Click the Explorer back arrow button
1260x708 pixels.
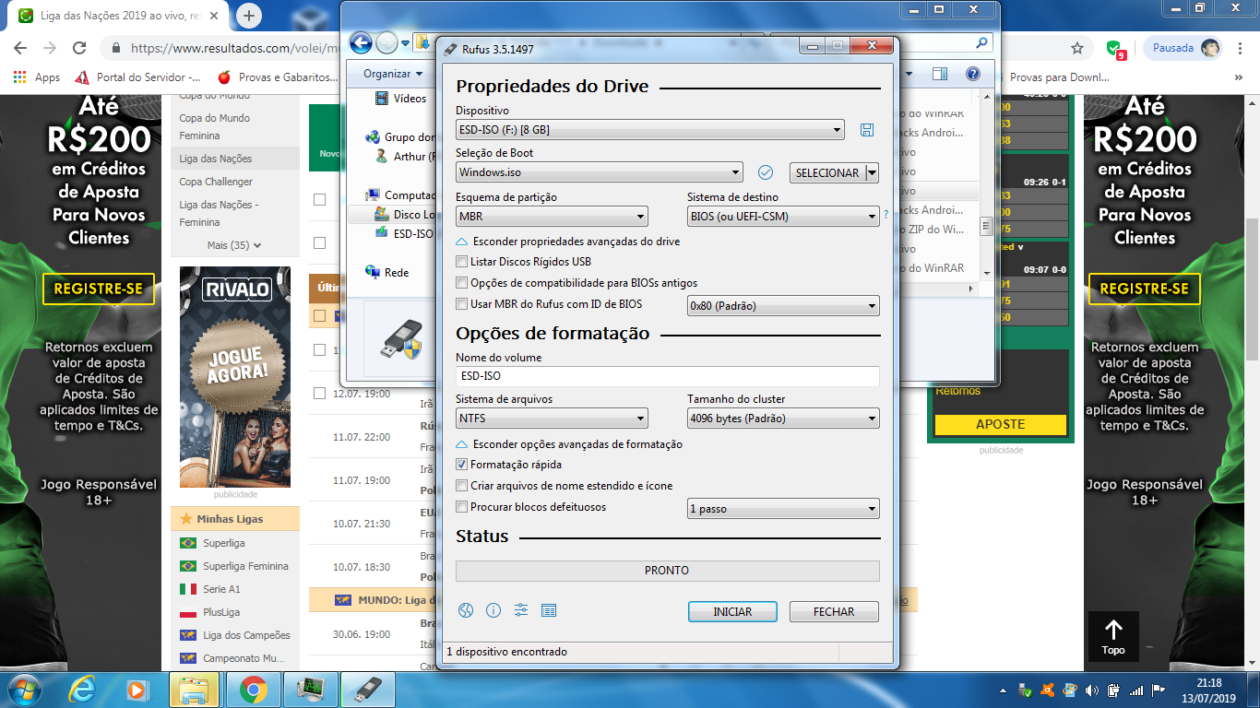pyautogui.click(x=361, y=42)
